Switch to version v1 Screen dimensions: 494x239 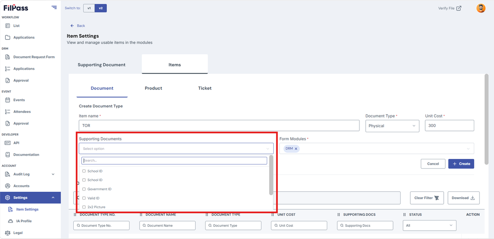[89, 8]
